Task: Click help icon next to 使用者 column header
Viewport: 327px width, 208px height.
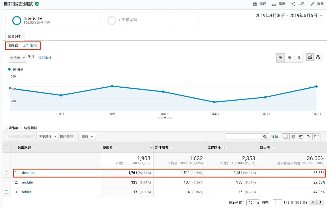Action: pyautogui.click(x=116, y=148)
